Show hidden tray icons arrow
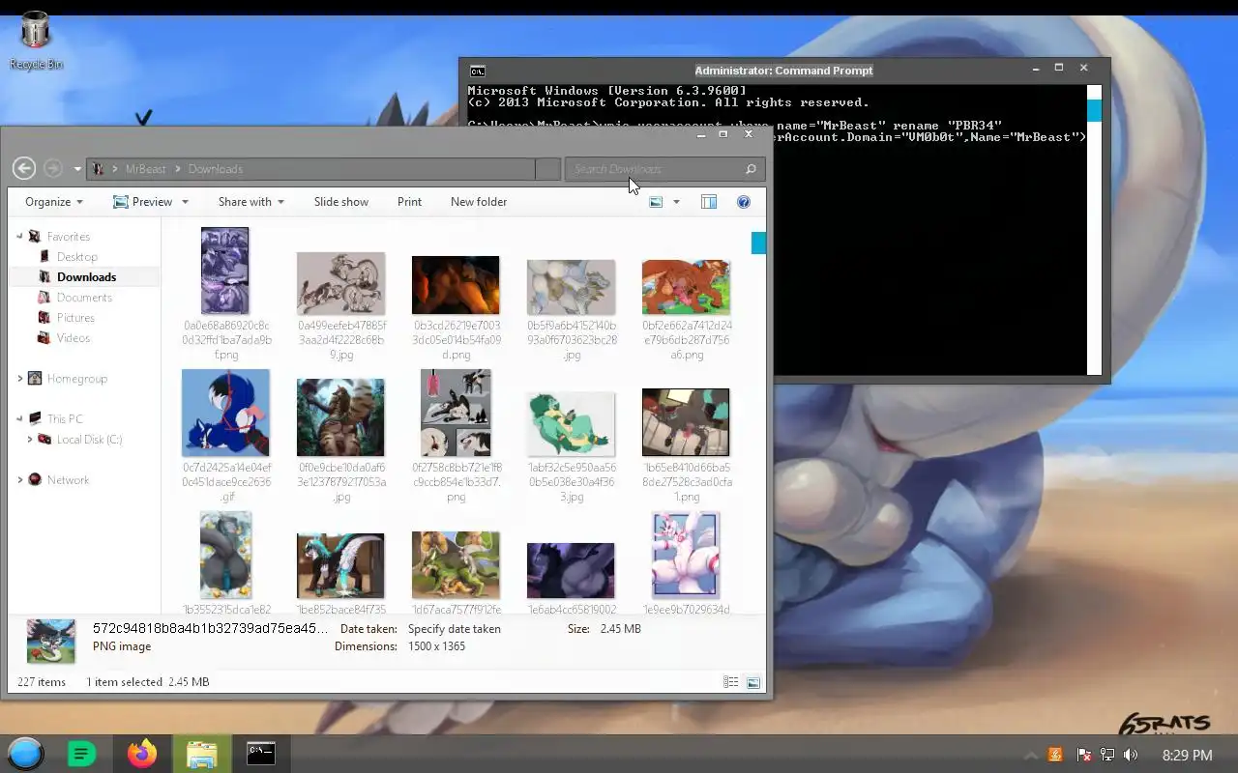This screenshot has height=773, width=1238. coord(1031,755)
